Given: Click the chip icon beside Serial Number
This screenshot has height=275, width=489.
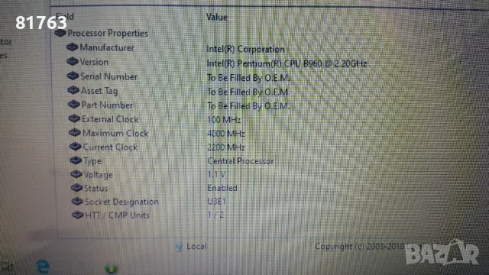Looking at the screenshot, I should (x=73, y=76).
